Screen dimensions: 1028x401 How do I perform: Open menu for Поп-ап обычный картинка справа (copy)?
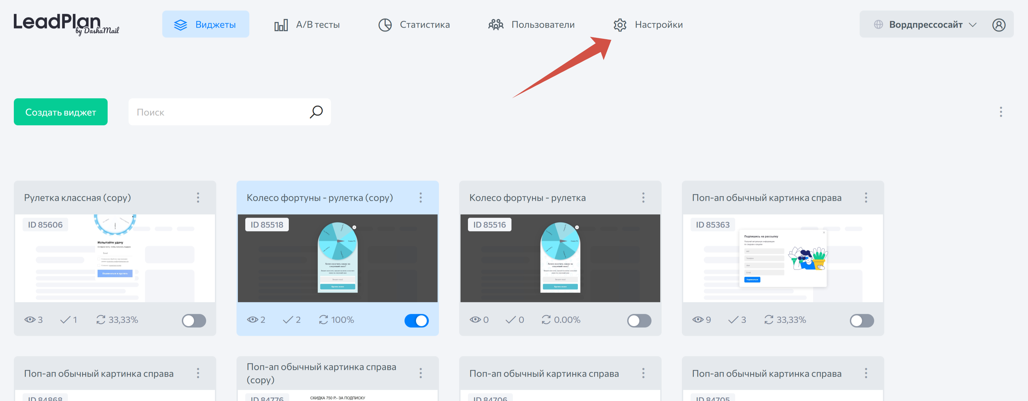(421, 373)
